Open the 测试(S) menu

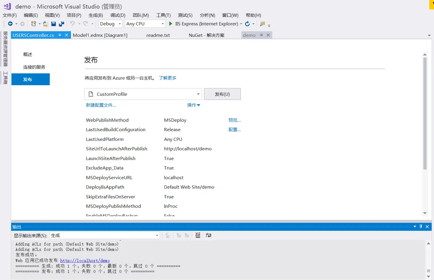(x=185, y=15)
